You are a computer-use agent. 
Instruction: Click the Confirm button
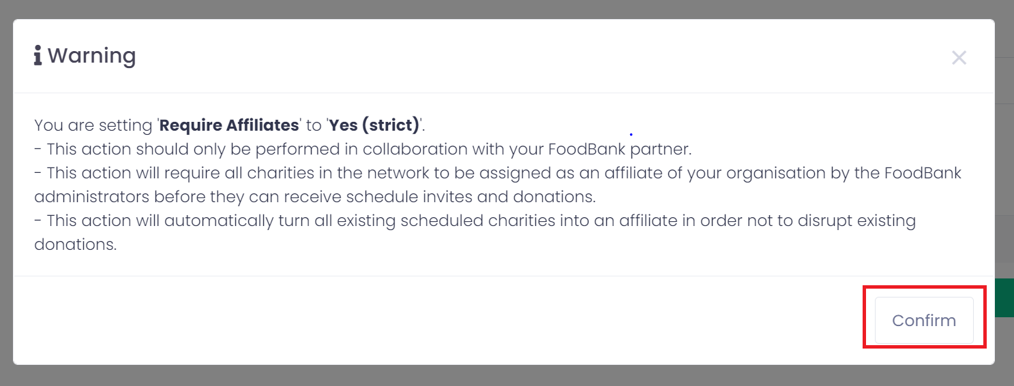(x=923, y=320)
